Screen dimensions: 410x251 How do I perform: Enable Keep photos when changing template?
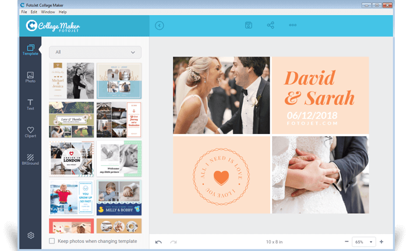[x=52, y=241]
